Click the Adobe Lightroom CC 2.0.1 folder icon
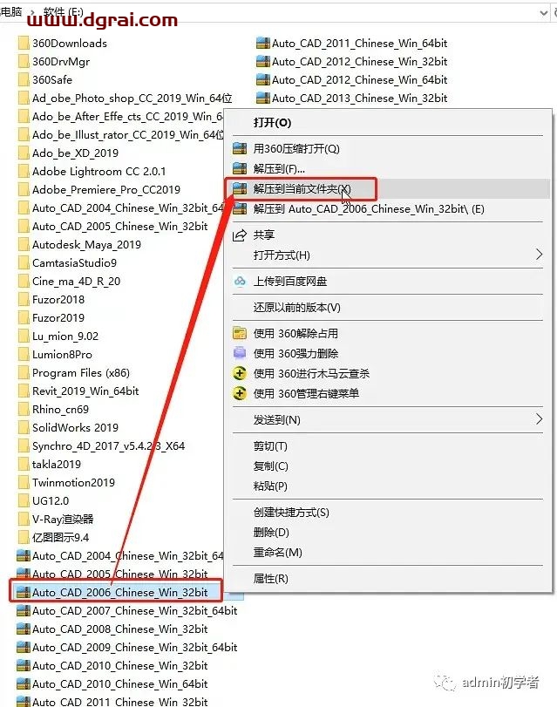Screen dimensions: 557x707 [x=23, y=172]
